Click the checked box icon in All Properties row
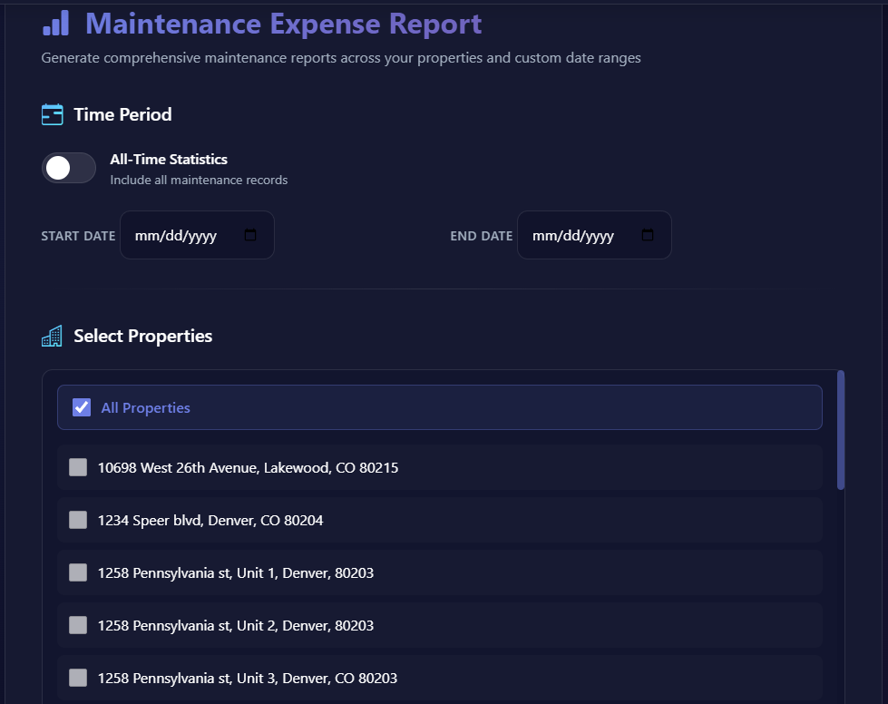Viewport: 888px width, 704px height. tap(82, 406)
